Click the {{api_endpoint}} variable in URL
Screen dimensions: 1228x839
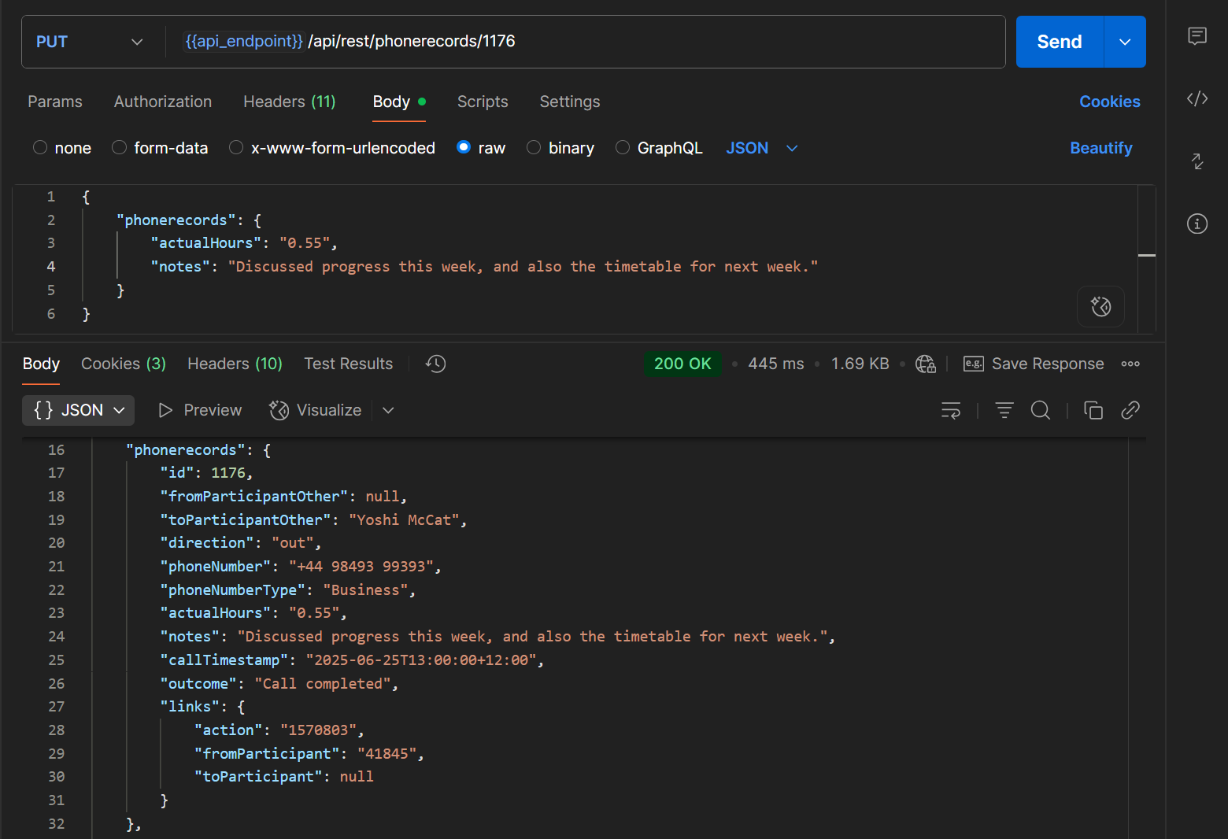(243, 41)
